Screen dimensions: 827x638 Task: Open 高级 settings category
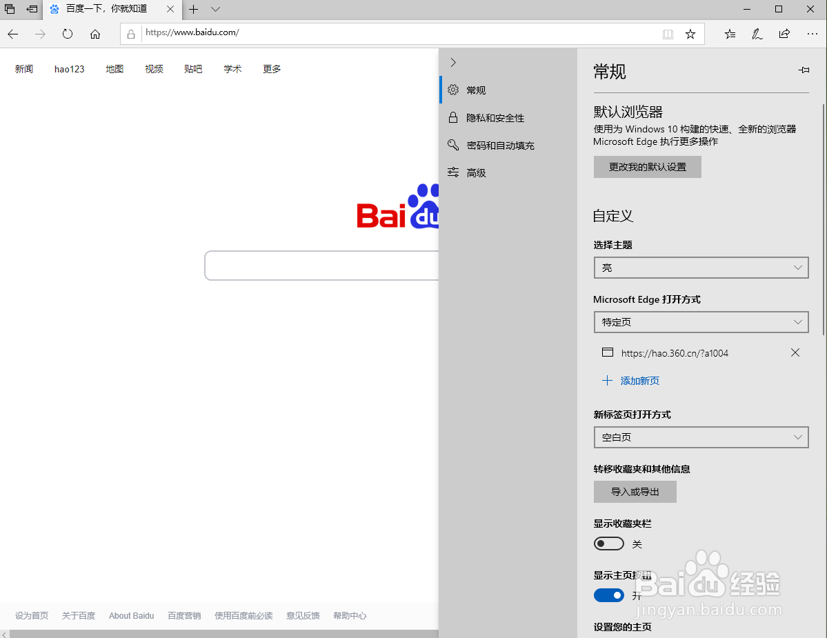click(x=508, y=172)
